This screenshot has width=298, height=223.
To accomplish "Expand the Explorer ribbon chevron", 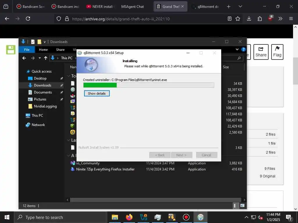I will coord(237,49).
